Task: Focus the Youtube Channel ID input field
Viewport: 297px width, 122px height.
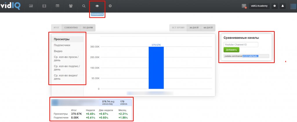Action: point(241,45)
